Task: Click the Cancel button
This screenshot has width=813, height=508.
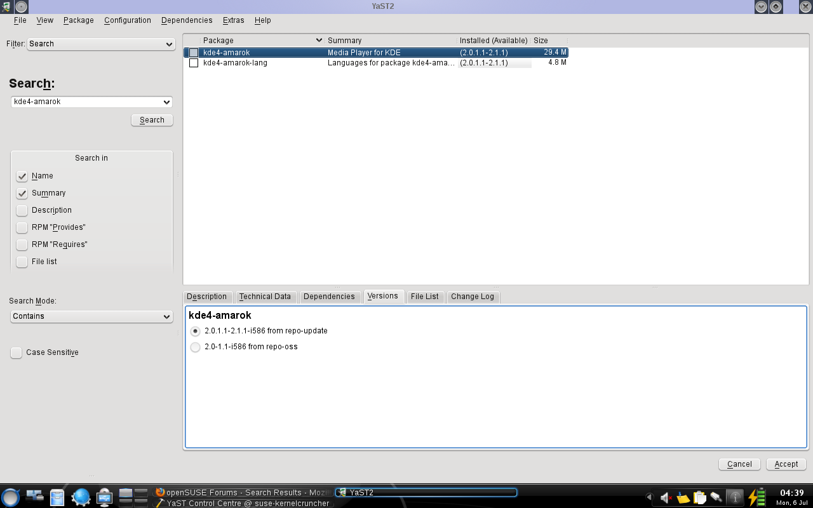Action: pyautogui.click(x=739, y=464)
